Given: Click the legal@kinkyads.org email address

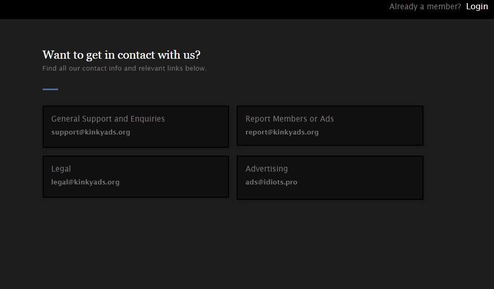Looking at the screenshot, I should [85, 182].
